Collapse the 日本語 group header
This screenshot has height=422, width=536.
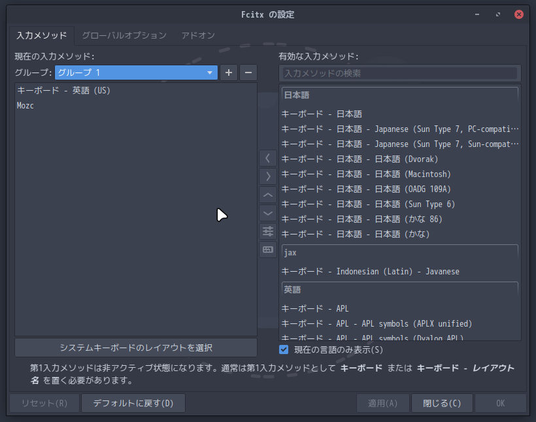pos(400,95)
